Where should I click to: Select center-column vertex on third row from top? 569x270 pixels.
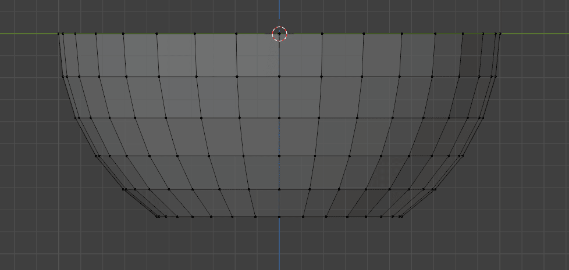pyautogui.click(x=279, y=118)
